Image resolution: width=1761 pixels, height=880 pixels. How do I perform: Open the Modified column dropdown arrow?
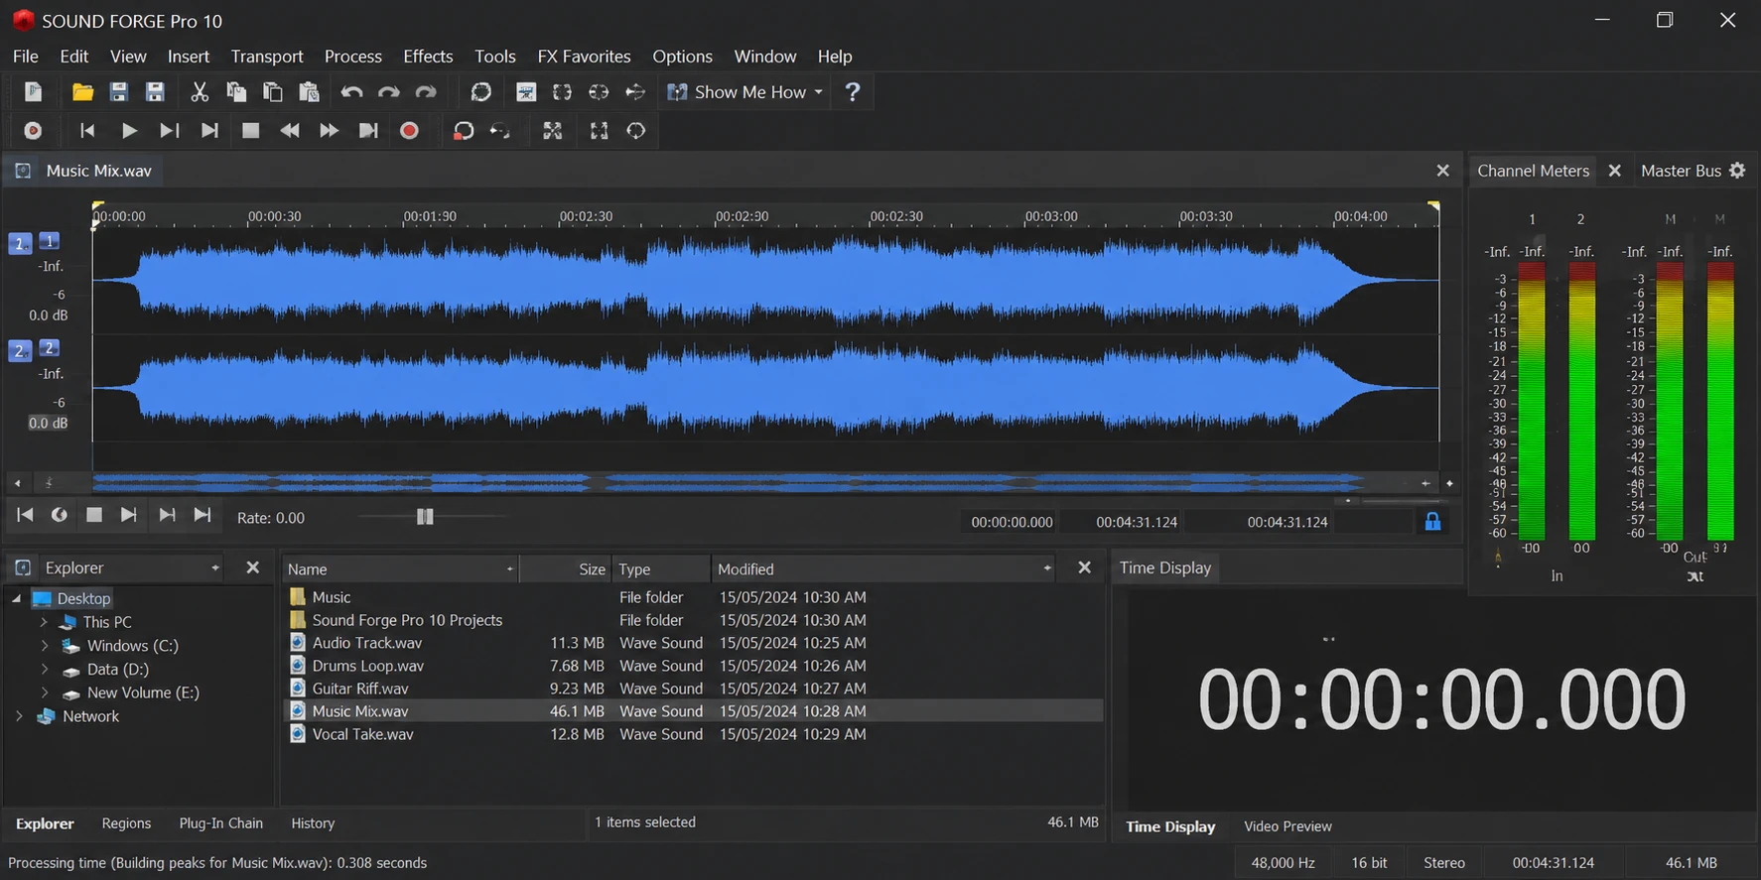1047,568
